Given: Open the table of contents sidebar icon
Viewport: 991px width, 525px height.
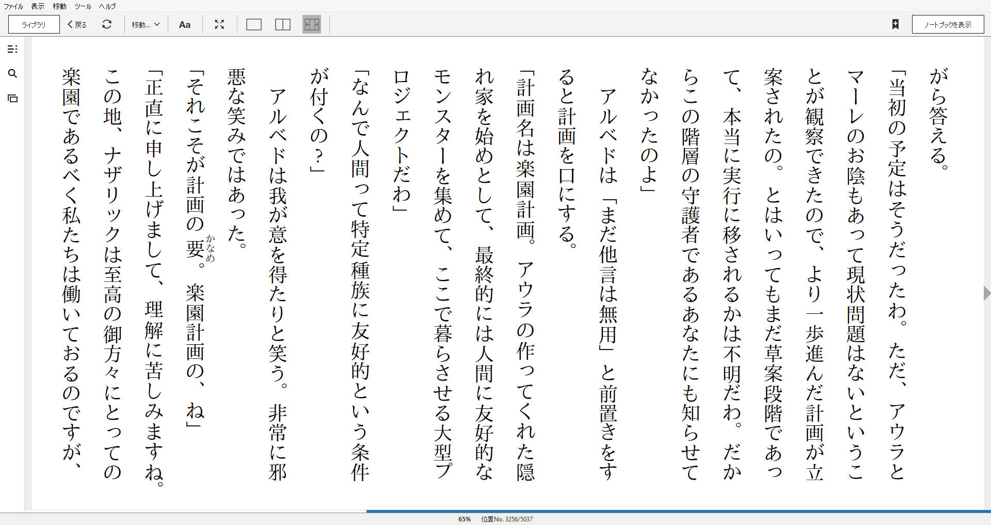Looking at the screenshot, I should click(13, 49).
